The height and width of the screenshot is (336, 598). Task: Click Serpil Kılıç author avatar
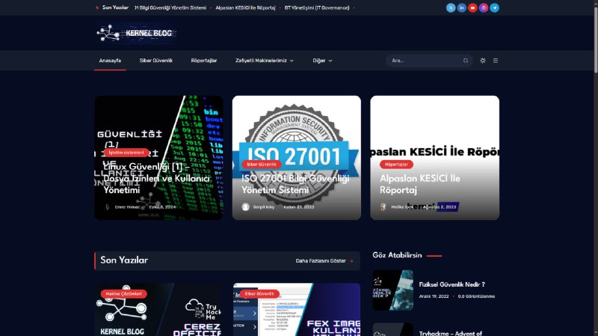pos(246,207)
